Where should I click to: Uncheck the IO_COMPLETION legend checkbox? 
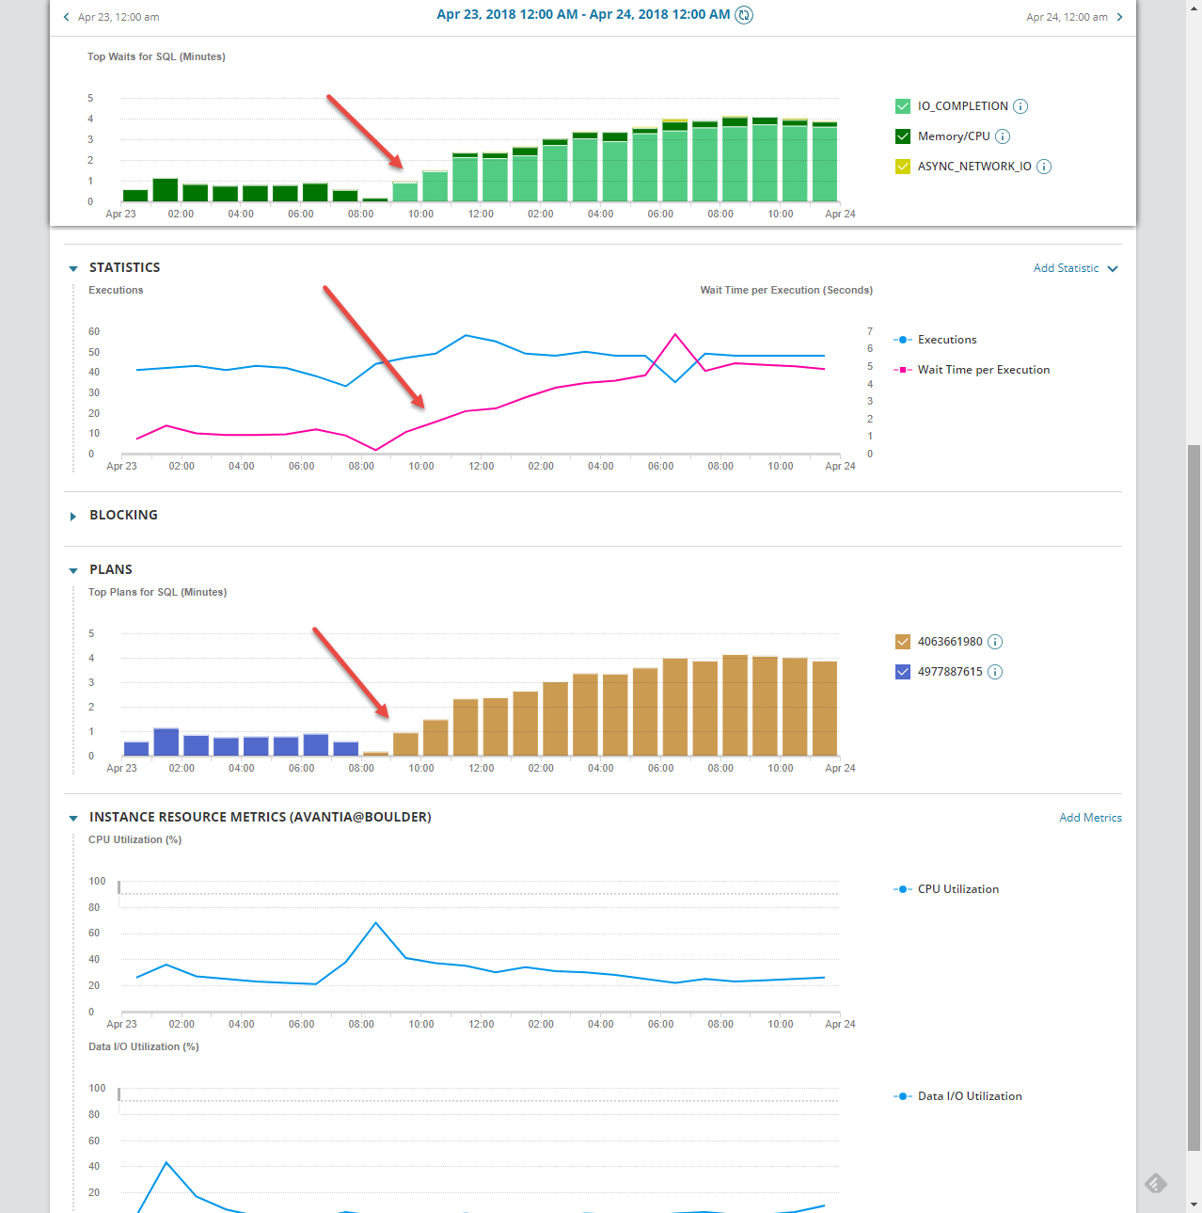click(x=903, y=106)
